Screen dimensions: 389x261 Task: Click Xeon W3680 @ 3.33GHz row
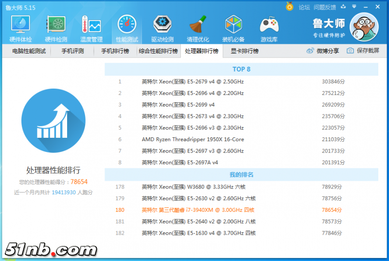click(x=241, y=187)
